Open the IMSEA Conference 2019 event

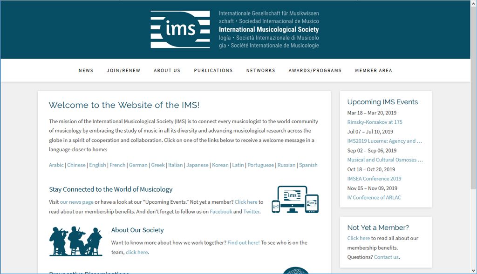374,179
